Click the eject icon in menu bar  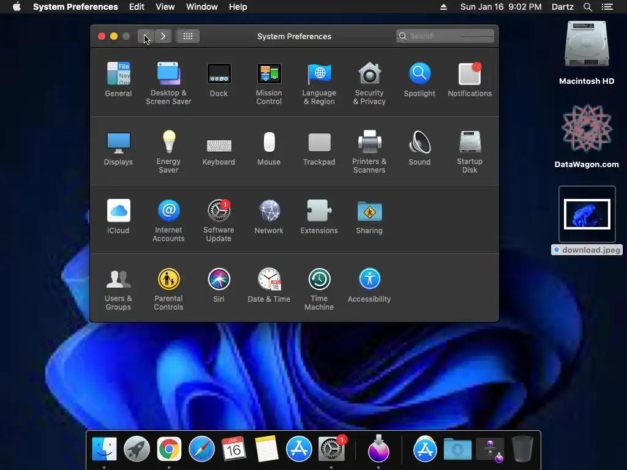tap(443, 7)
